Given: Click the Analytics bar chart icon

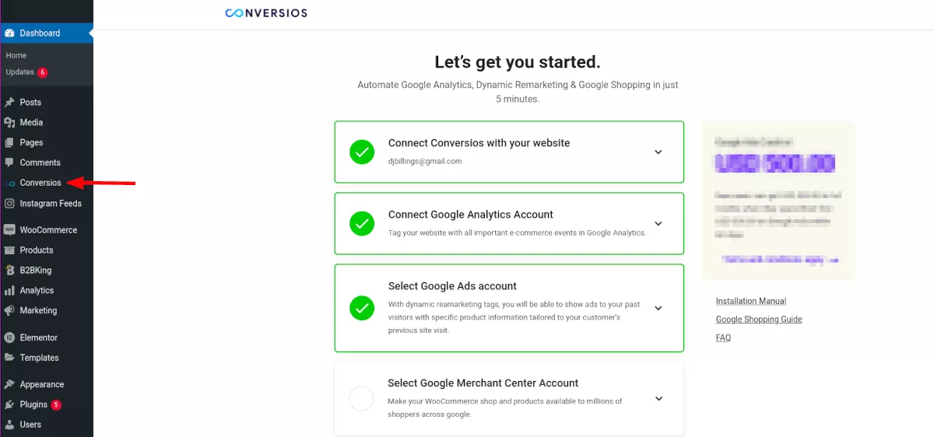Looking at the screenshot, I should tap(9, 291).
